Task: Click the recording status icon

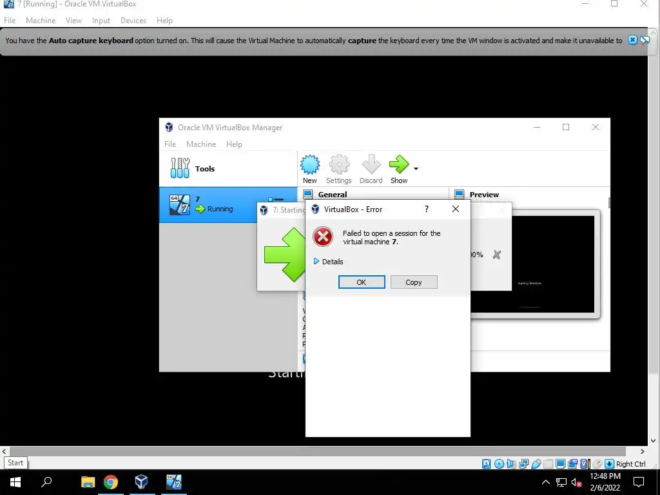Action: coord(572,464)
